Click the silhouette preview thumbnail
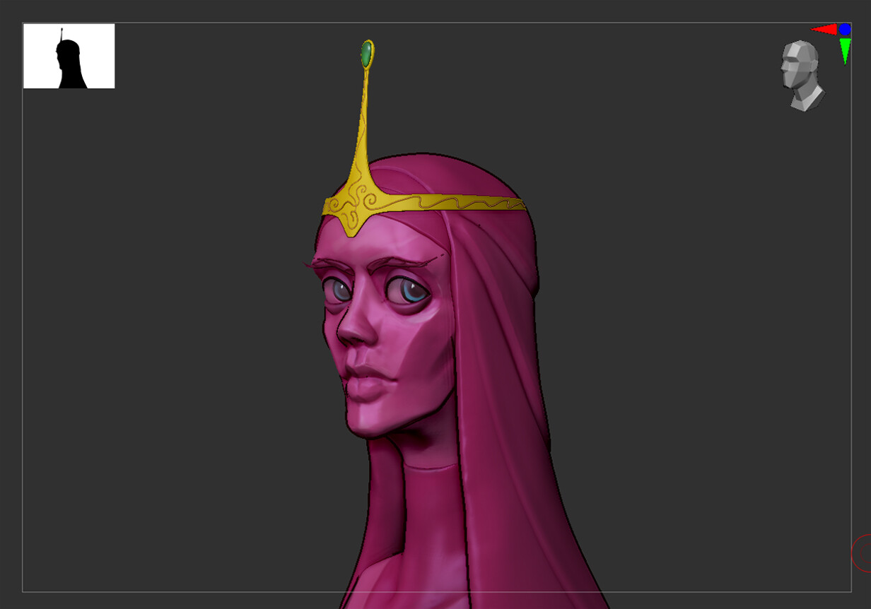 [69, 56]
